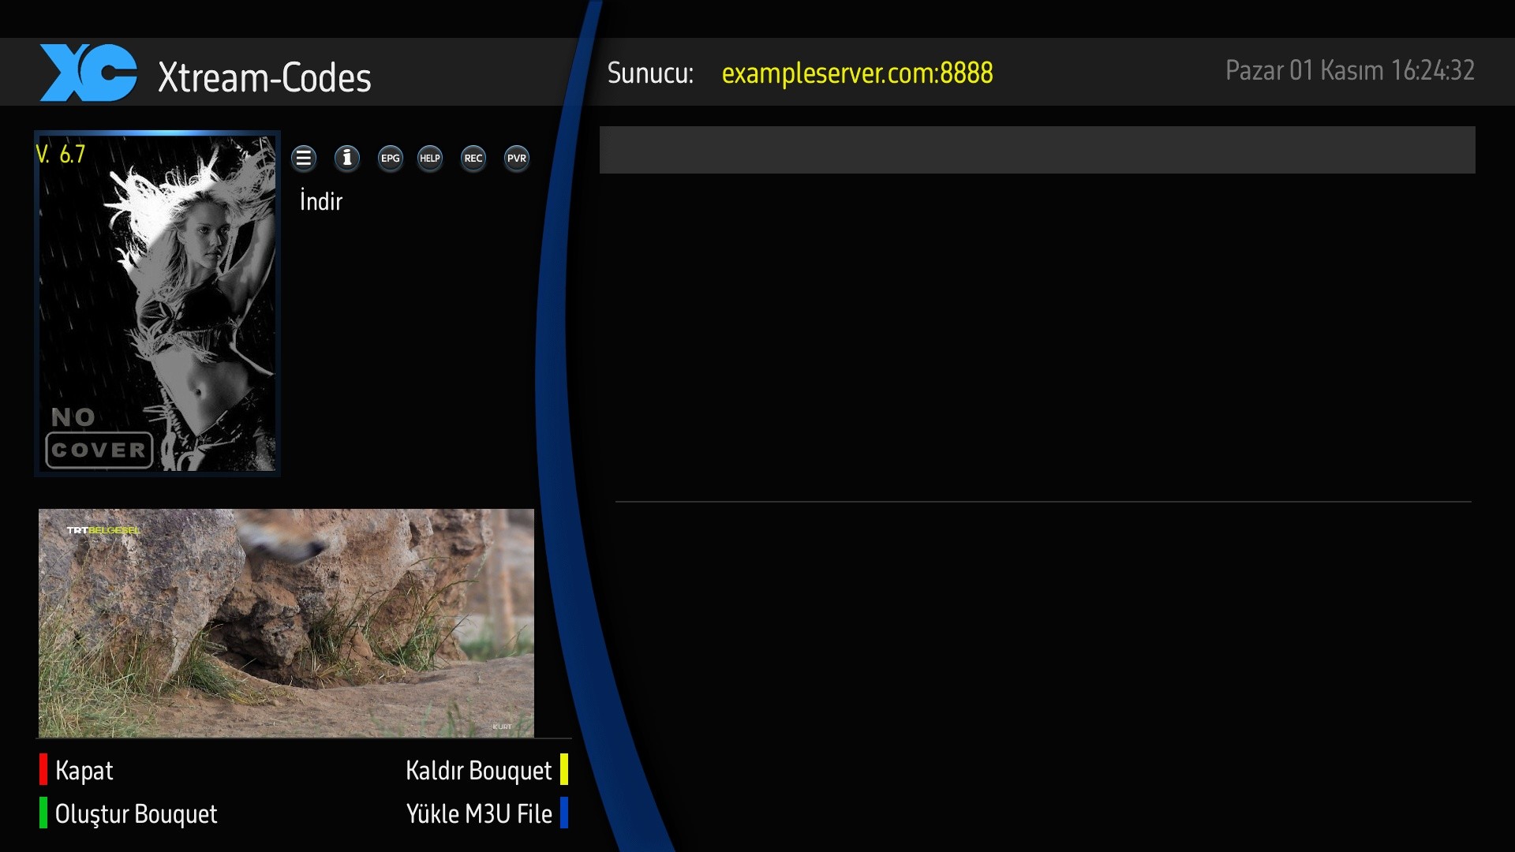Click the red color key indicator
Image resolution: width=1515 pixels, height=852 pixels.
43,769
